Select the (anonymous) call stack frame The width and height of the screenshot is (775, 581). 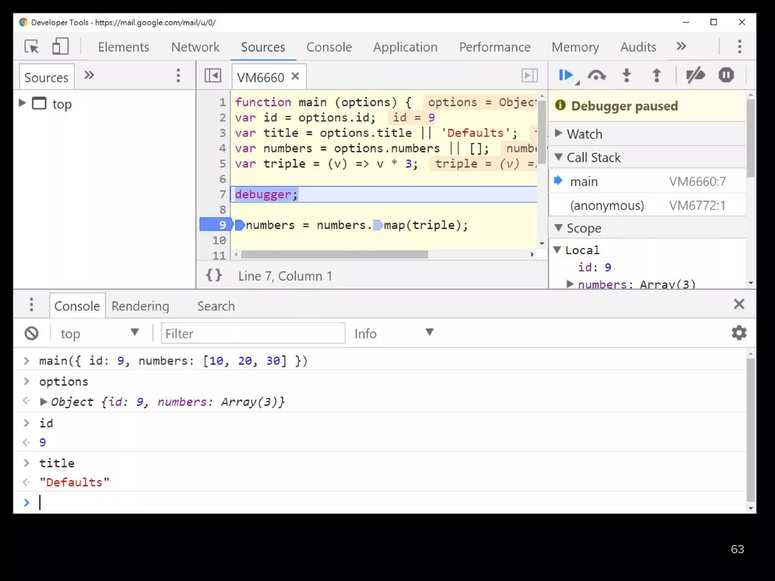pos(647,205)
